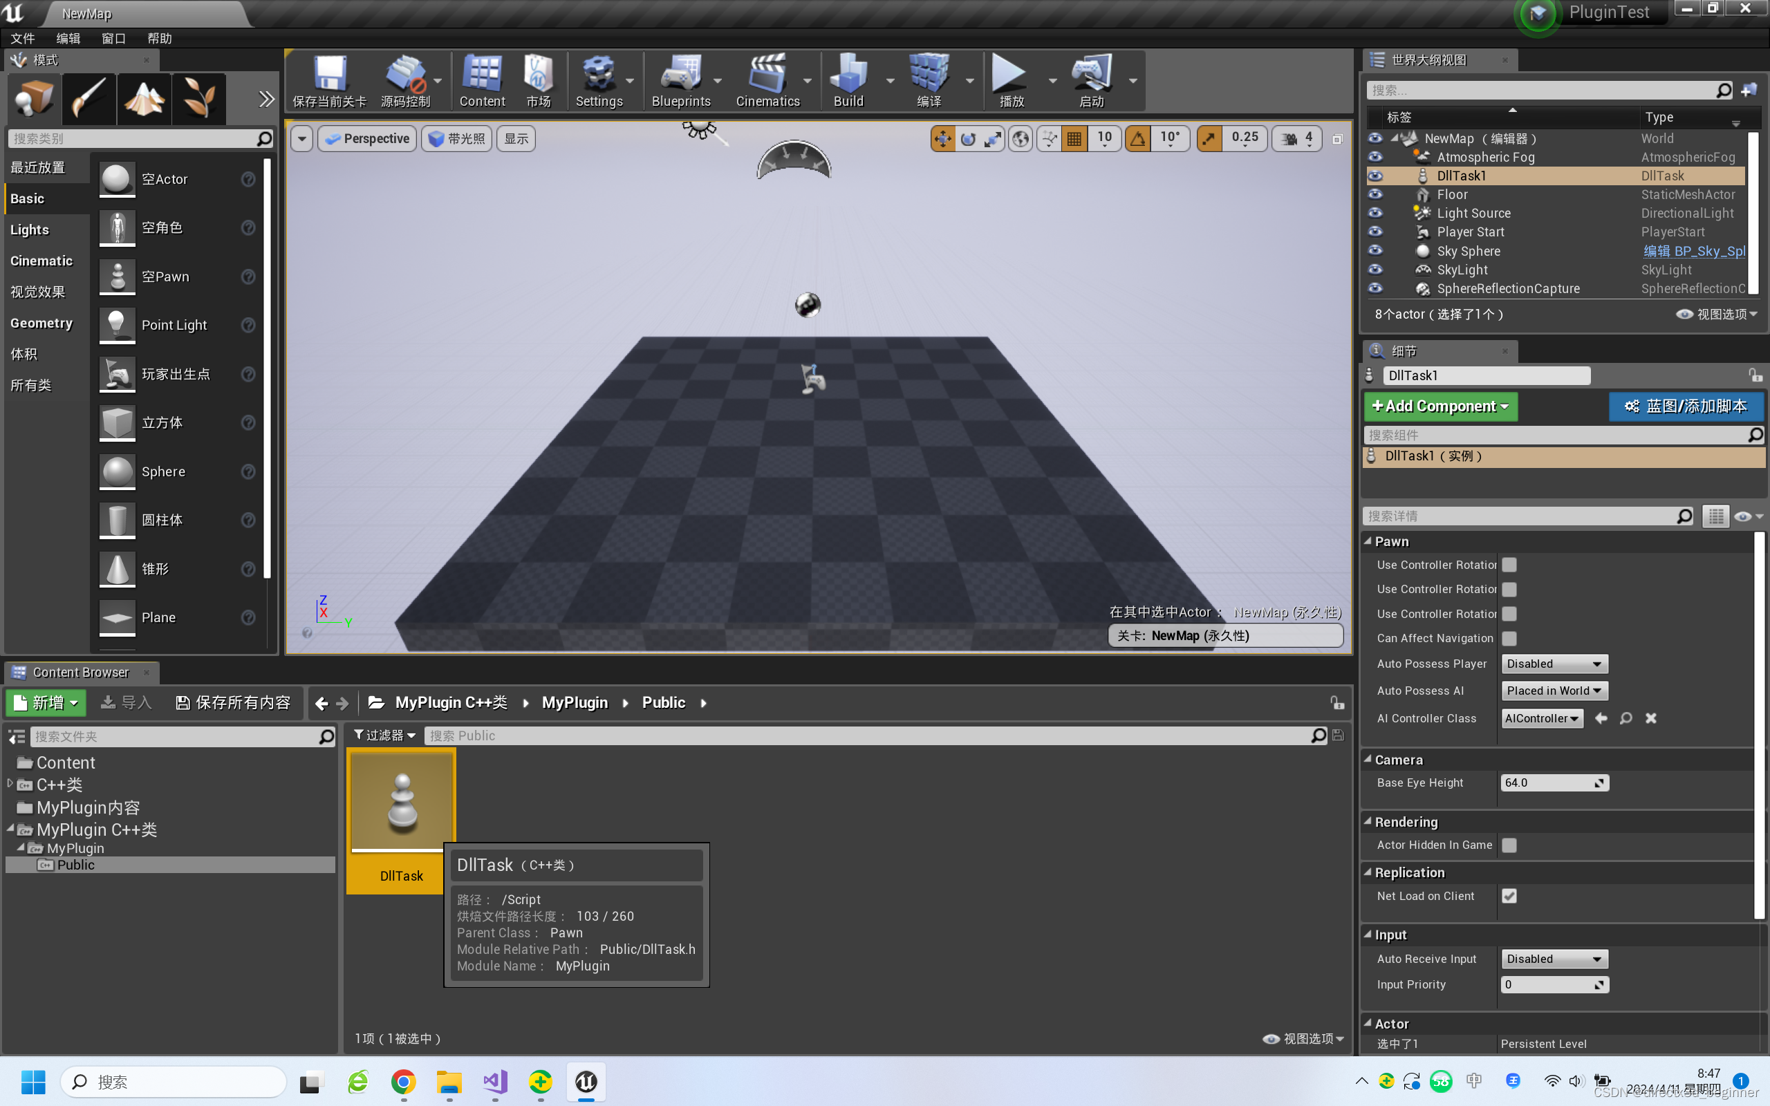
Task: Click the 启动 launch toolbar button
Action: click(x=1091, y=80)
